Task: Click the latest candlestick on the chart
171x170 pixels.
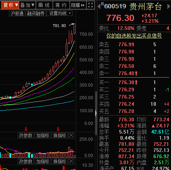Action: pyautogui.click(x=75, y=29)
